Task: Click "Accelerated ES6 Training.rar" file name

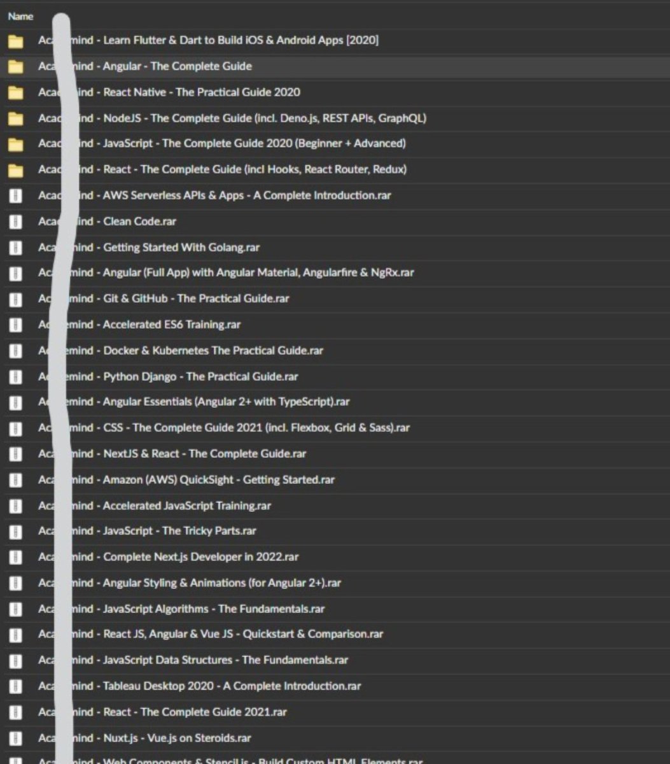Action: pos(172,325)
